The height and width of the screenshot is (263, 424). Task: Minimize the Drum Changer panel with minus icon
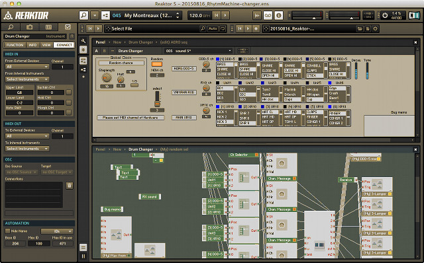coord(113,51)
